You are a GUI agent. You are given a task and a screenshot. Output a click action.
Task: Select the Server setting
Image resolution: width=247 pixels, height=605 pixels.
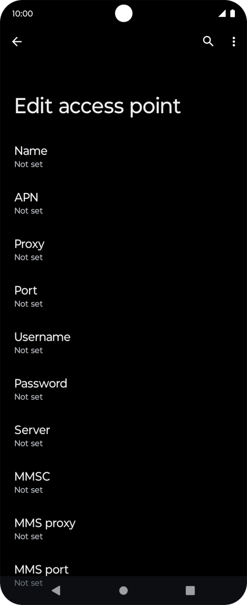[x=123, y=436]
